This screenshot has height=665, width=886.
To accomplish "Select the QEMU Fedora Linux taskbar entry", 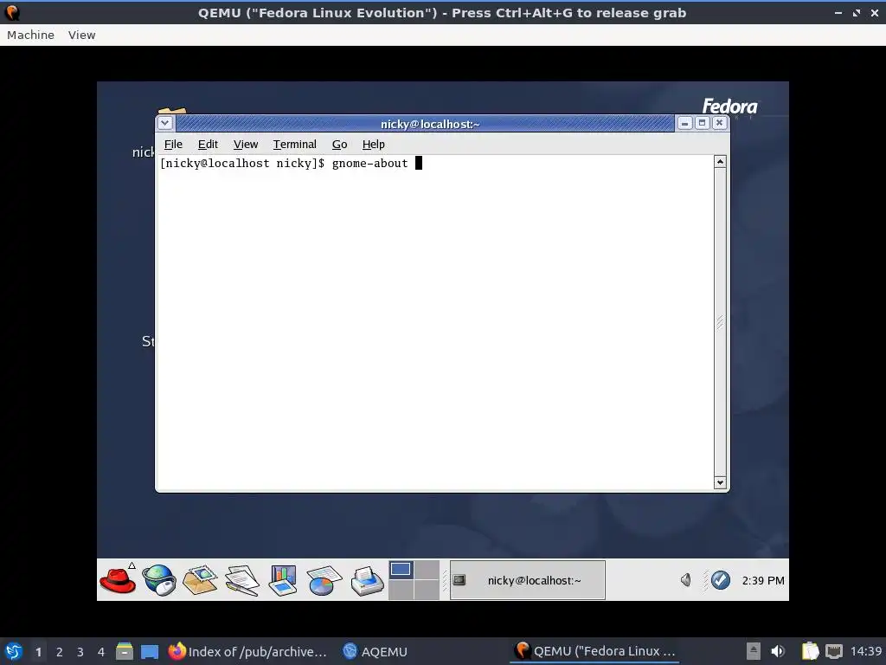I will pos(595,651).
